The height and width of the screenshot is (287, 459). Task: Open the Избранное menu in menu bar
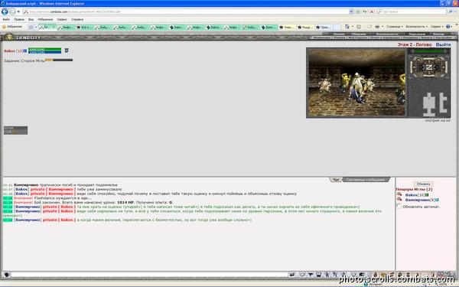click(45, 19)
